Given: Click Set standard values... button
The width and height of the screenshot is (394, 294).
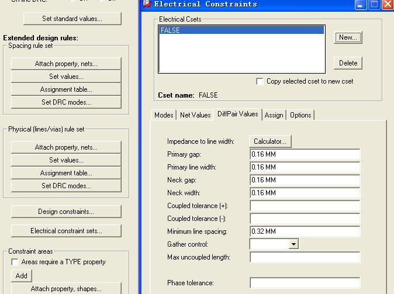Looking at the screenshot, I should click(x=72, y=19).
